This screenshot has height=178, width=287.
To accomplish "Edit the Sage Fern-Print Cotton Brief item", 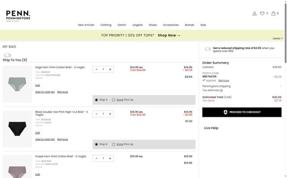I will coord(38,85).
